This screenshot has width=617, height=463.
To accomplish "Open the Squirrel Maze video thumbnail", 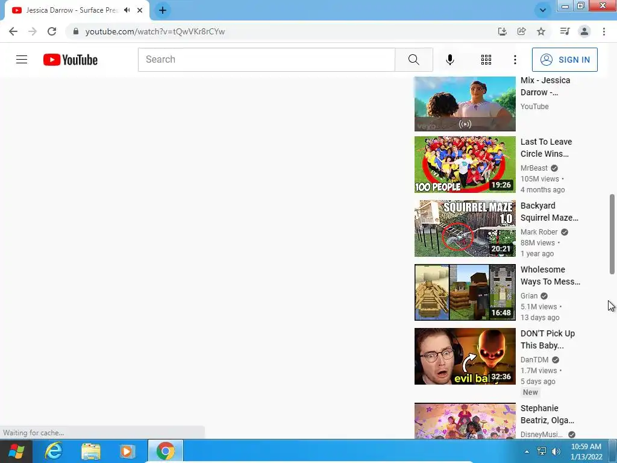I will [x=465, y=228].
